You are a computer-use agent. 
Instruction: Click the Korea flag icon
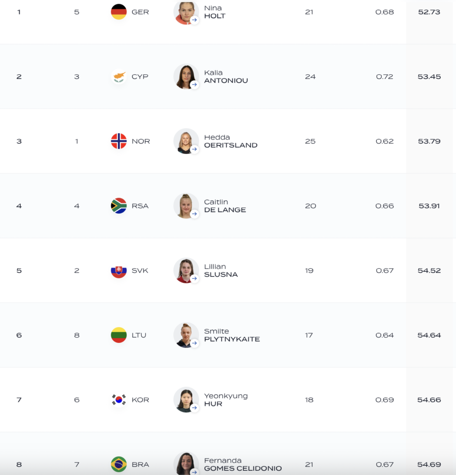(x=119, y=400)
